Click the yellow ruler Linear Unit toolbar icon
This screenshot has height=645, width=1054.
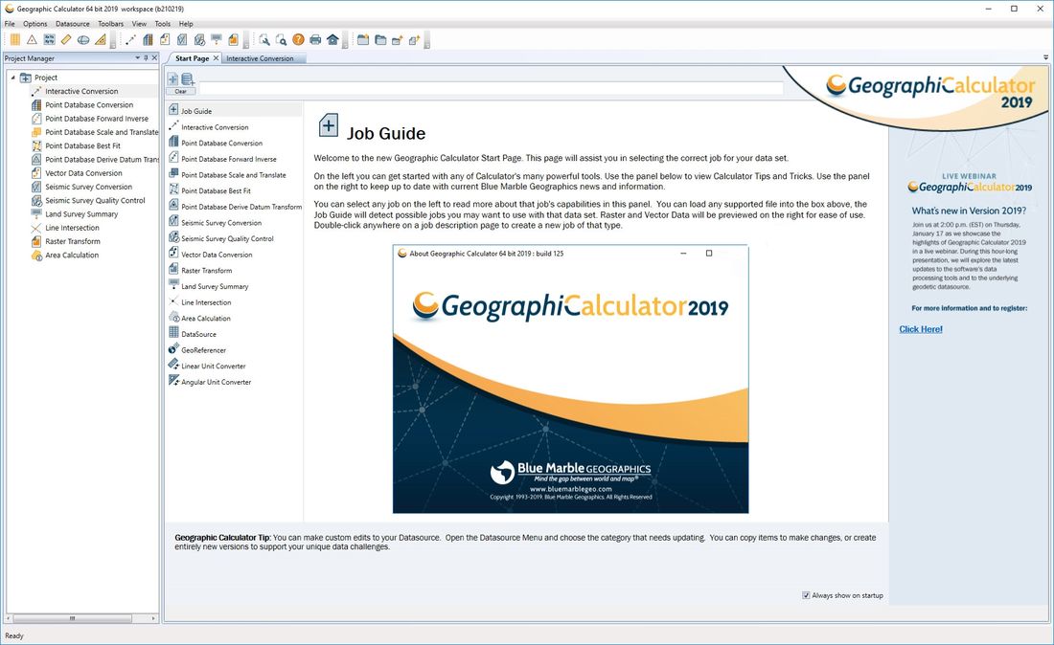click(x=66, y=39)
